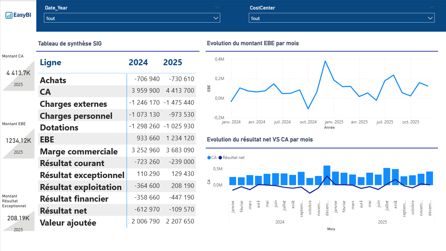Click the small chevron above the Date_Year slicer
The height and width of the screenshot is (251, 446).
coord(217,7)
